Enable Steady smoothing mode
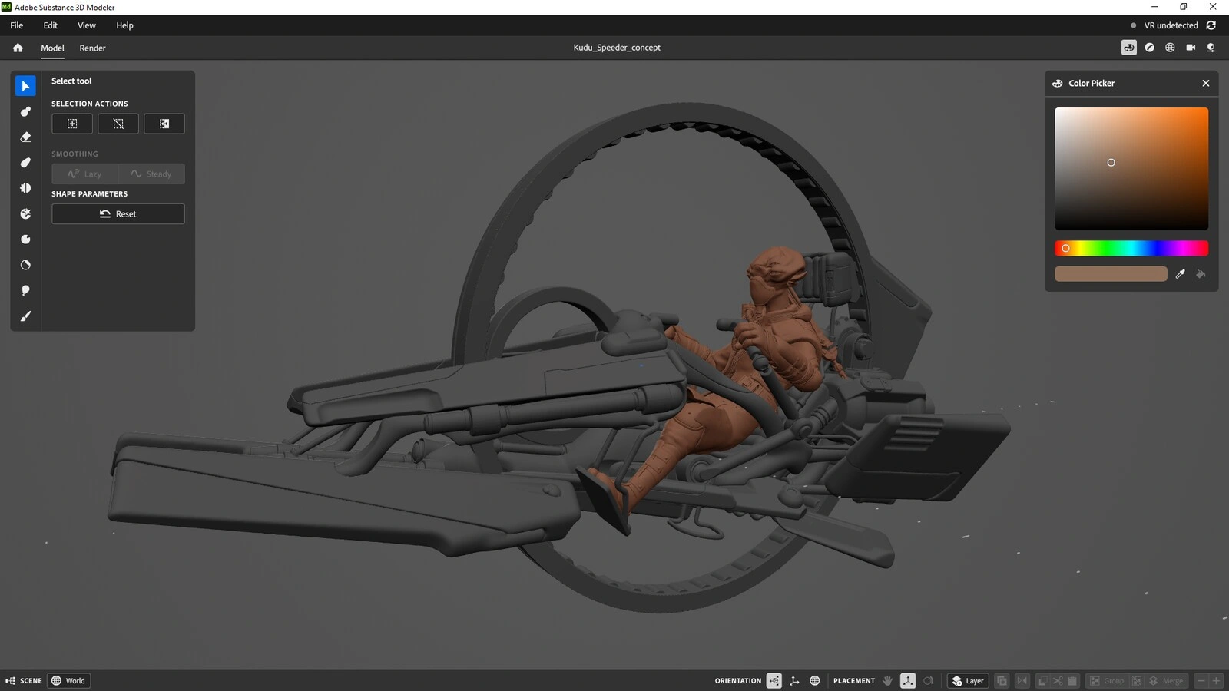This screenshot has height=691, width=1229. click(151, 174)
